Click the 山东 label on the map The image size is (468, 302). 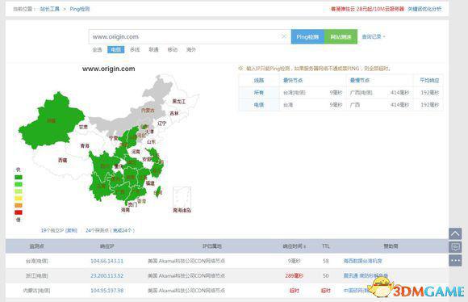pos(151,141)
